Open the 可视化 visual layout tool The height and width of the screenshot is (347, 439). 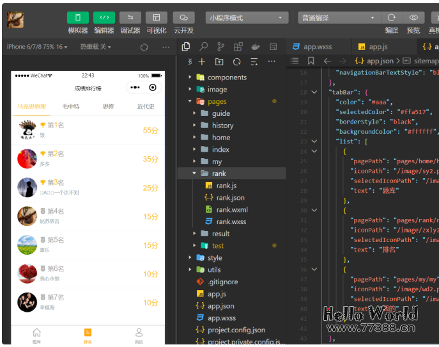[157, 18]
